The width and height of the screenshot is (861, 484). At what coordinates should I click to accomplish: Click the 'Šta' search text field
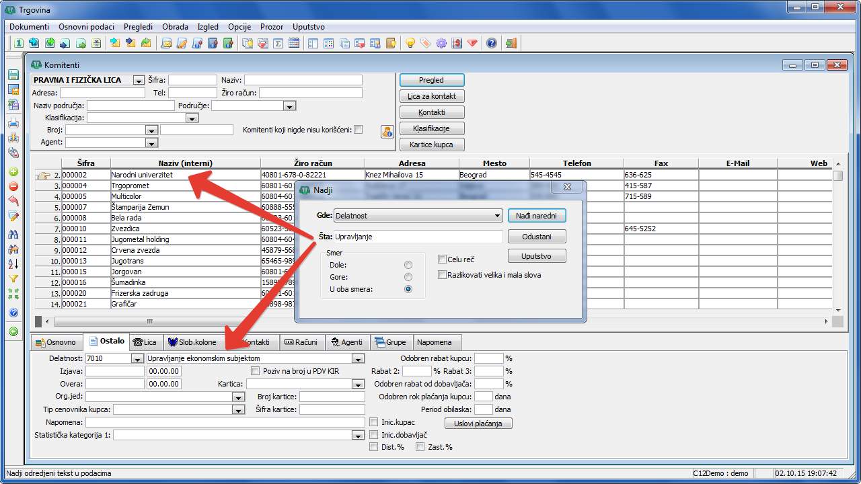click(417, 237)
